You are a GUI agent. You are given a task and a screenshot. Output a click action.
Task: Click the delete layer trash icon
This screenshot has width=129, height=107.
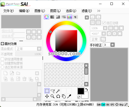[x=24, y=79]
